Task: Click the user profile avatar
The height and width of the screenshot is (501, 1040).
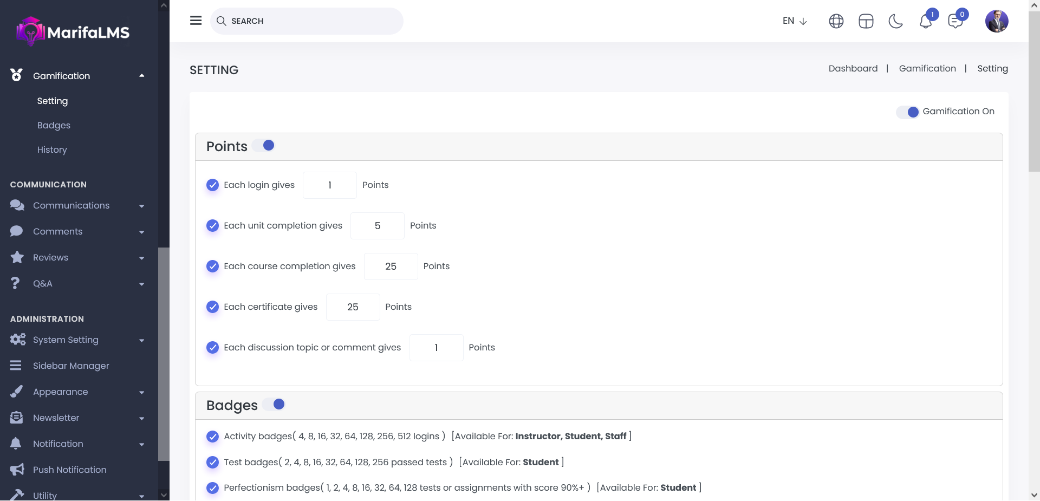Action: [x=996, y=21]
